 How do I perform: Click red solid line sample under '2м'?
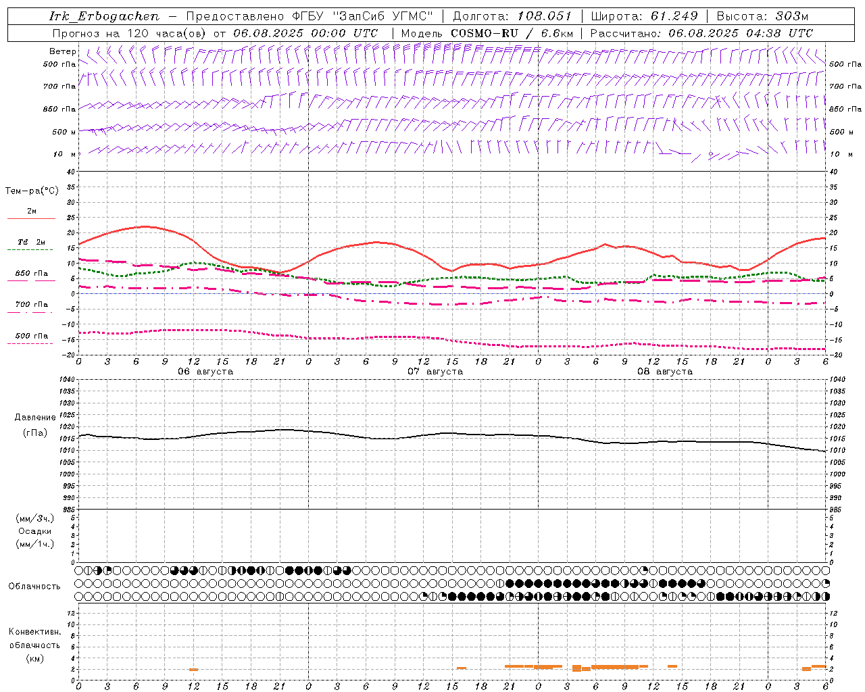(x=31, y=219)
